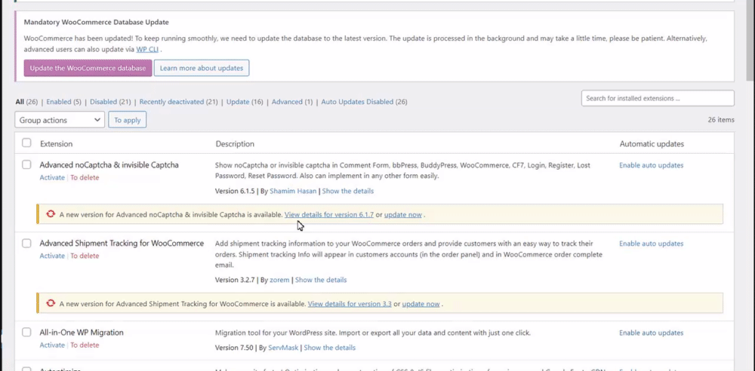The image size is (755, 371).
Task: Select the Recently deactivated (21) filter
Action: tap(179, 102)
